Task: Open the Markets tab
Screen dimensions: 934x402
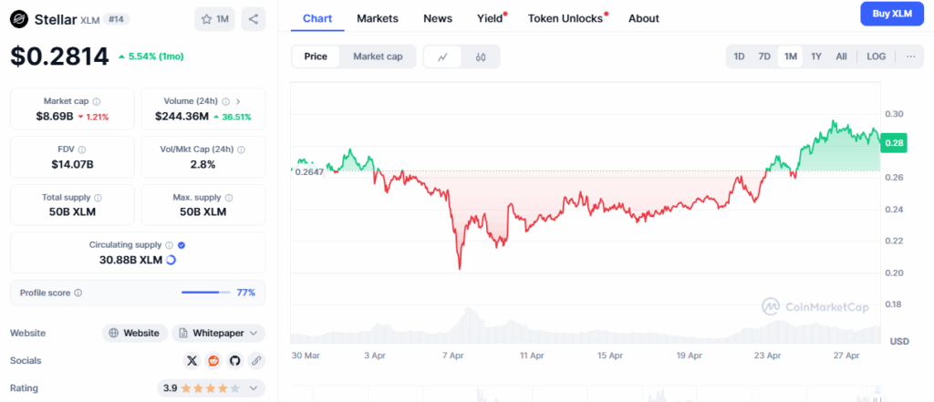Action: coord(377,18)
